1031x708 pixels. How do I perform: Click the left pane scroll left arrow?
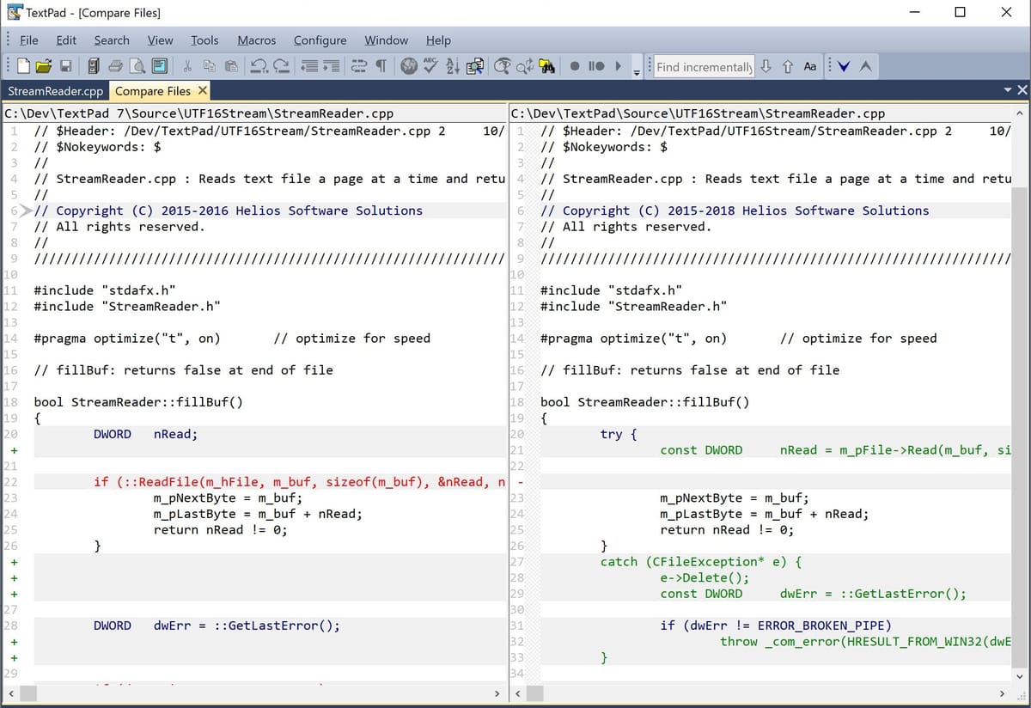click(10, 693)
